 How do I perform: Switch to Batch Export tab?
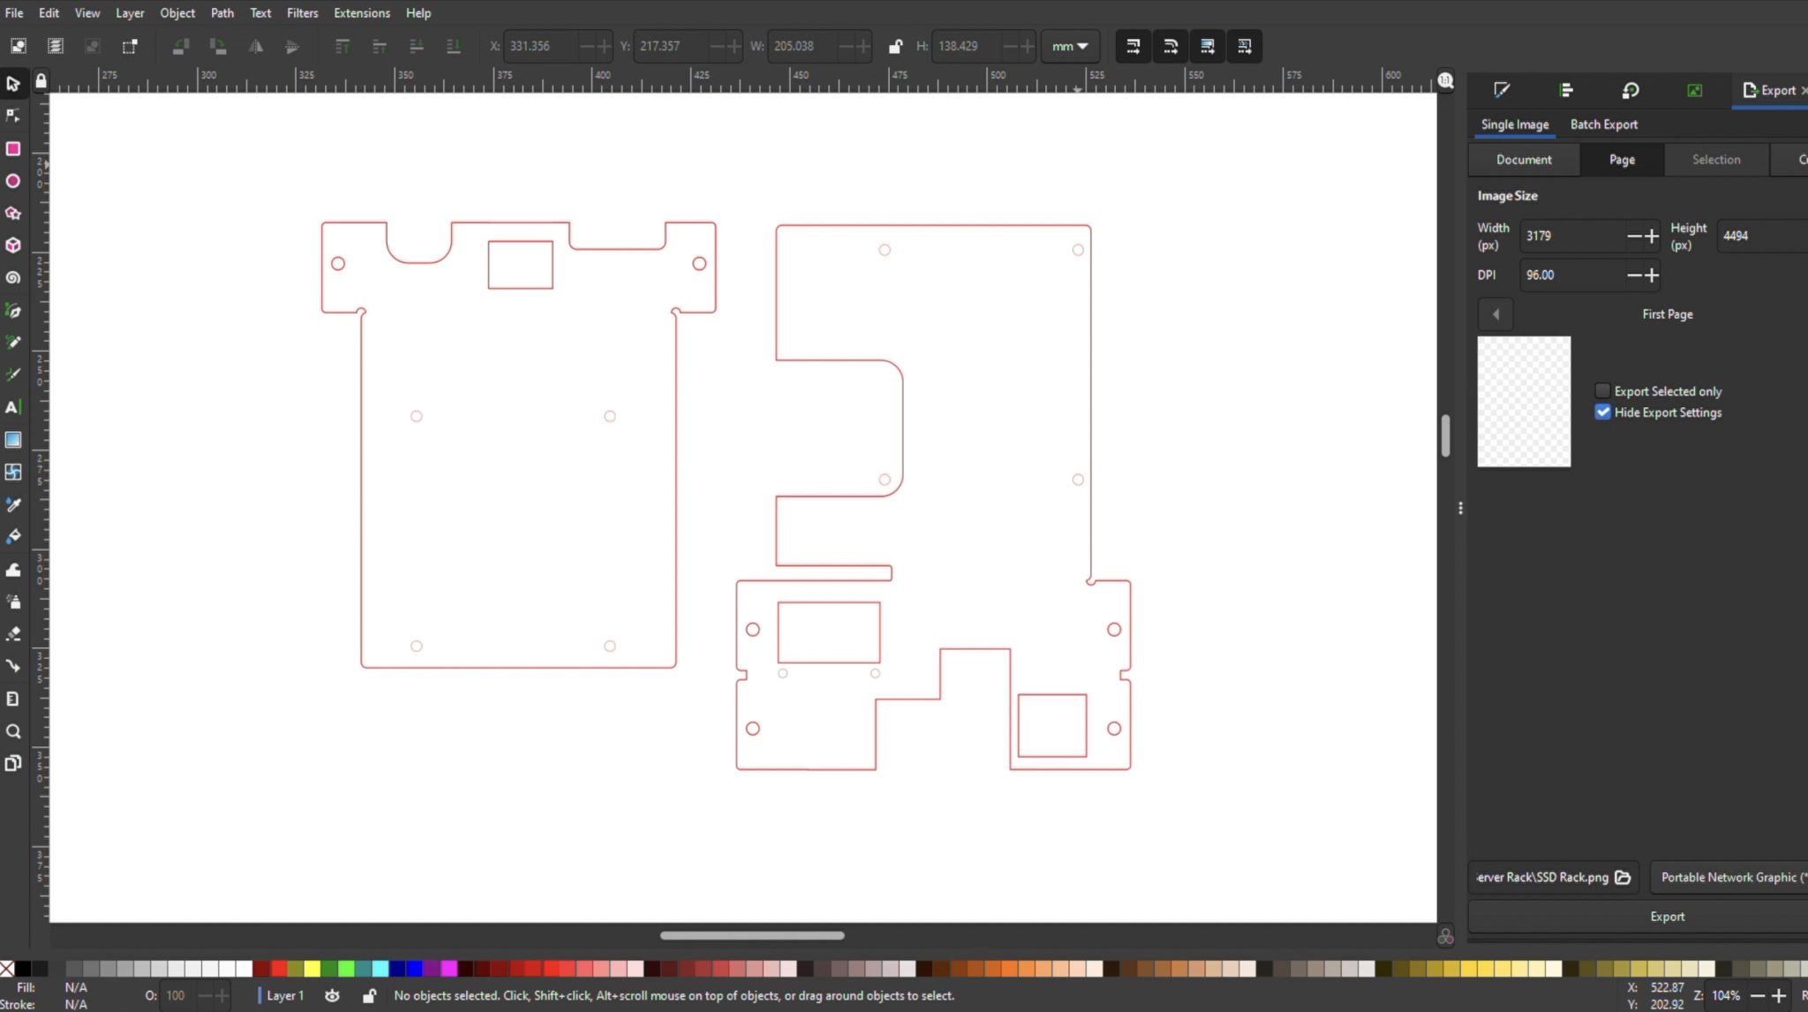[1603, 125]
